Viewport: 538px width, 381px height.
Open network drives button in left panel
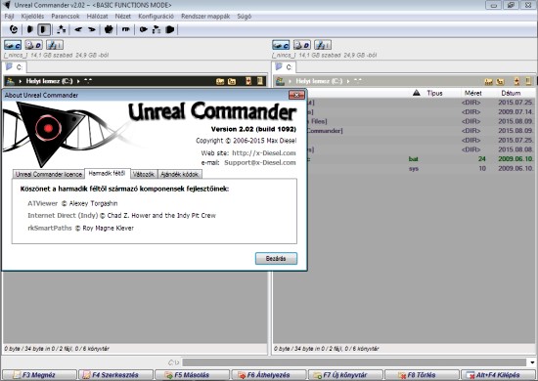55,45
